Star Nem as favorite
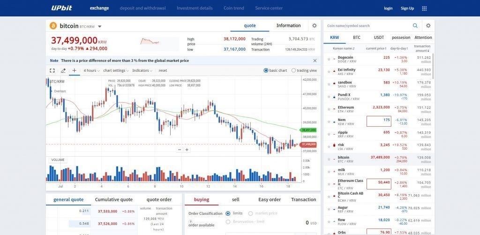The image size is (480, 235). pos(329,122)
